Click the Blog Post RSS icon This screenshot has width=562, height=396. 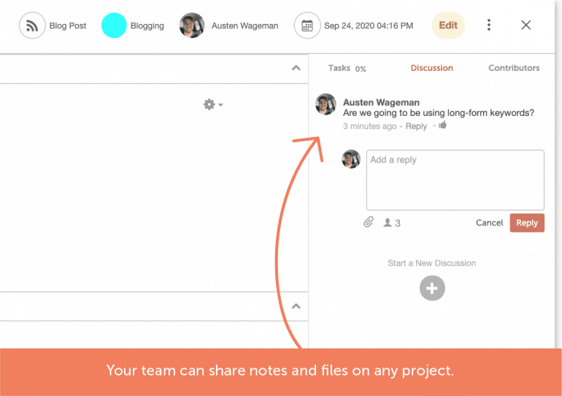(32, 26)
